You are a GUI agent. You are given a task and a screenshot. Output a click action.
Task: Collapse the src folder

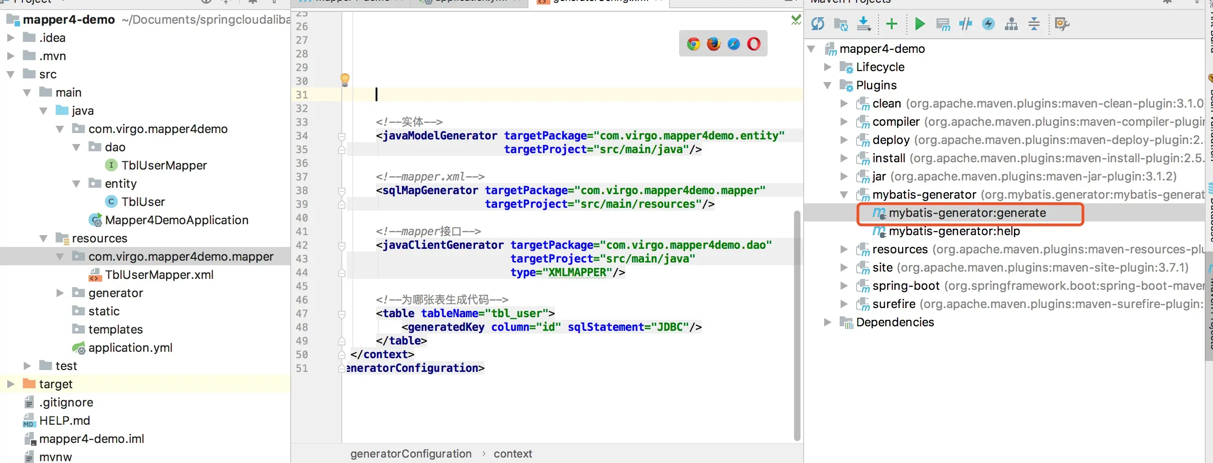pos(10,74)
